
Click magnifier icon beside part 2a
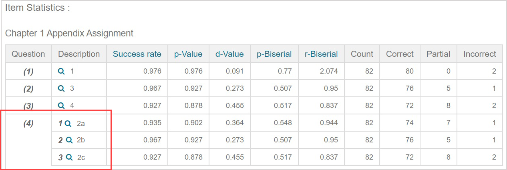(68, 124)
